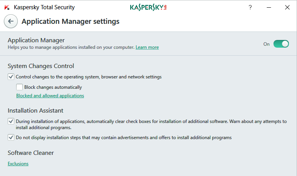Uncheck automatically clear check boxes during installation
This screenshot has width=297, height=176.
[x=11, y=121]
